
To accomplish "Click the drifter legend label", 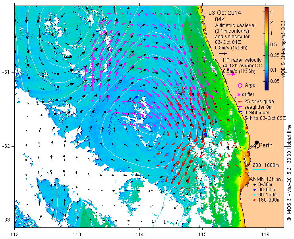I will click(x=248, y=94).
